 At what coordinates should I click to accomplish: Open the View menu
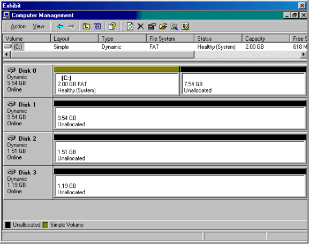point(39,26)
